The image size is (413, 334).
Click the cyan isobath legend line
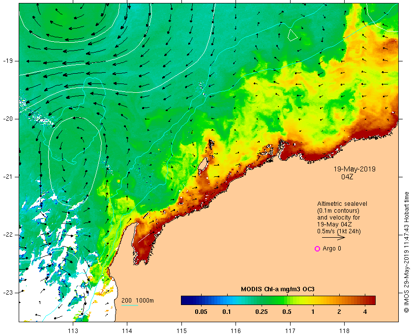tap(130, 306)
